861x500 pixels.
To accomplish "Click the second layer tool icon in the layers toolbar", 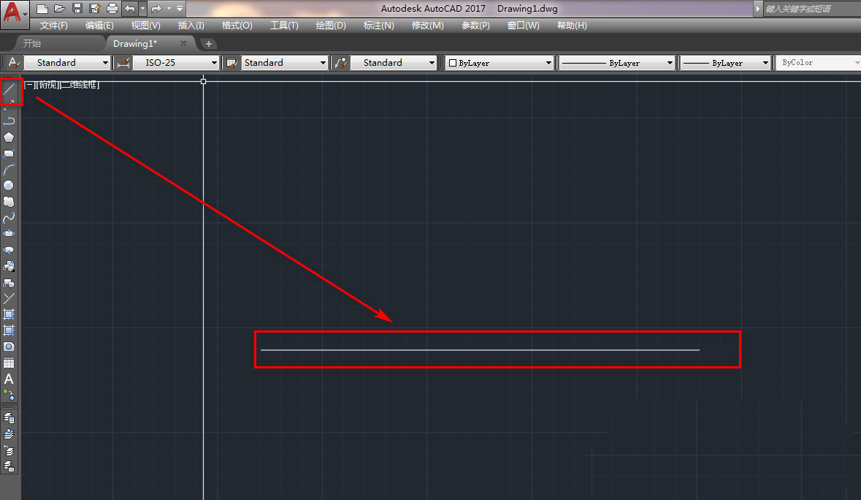I will pos(9,434).
